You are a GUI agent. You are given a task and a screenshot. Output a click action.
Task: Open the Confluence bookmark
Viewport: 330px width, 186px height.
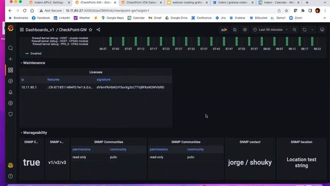[202, 18]
